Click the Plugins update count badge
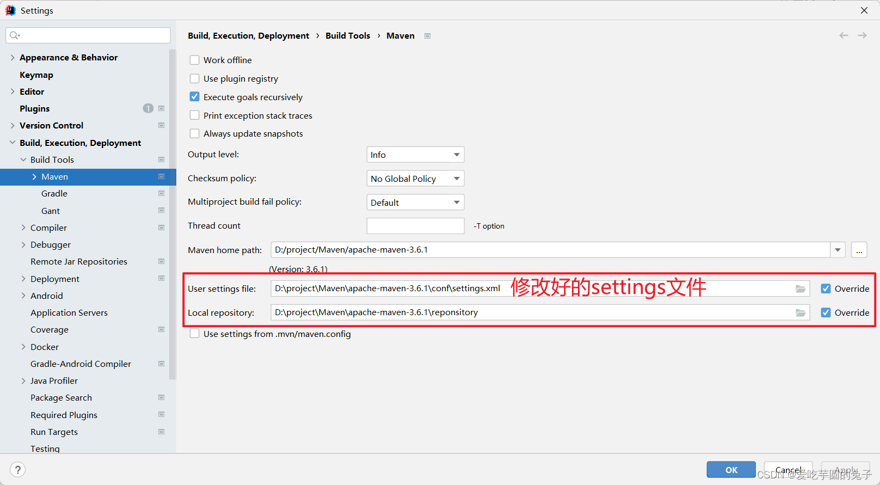880x485 pixels. pos(148,108)
